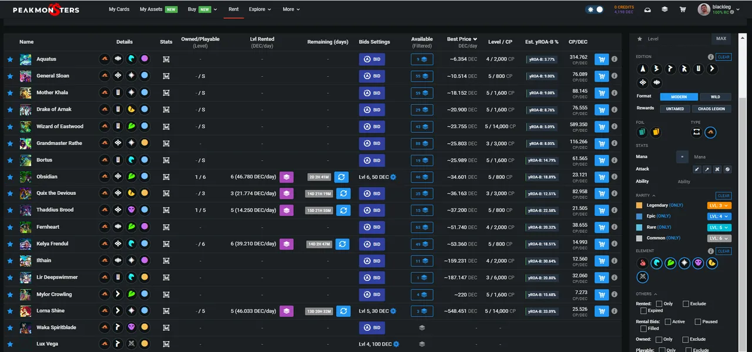Filter by melee attack icon
Viewport: 752px width, 352px height.
(697, 169)
